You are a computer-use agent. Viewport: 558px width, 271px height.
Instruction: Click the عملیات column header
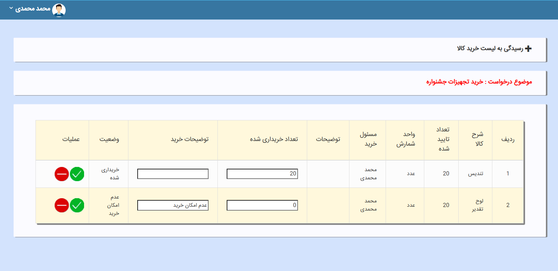(71, 139)
